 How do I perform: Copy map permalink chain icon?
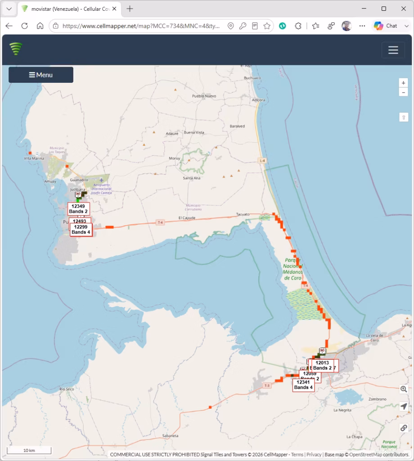[x=404, y=428]
